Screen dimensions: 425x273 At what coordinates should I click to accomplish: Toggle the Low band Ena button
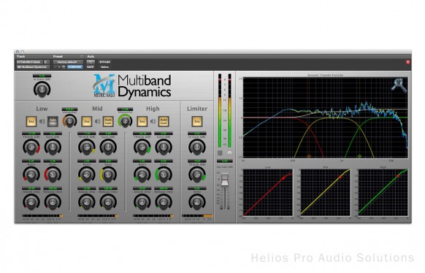pos(31,121)
